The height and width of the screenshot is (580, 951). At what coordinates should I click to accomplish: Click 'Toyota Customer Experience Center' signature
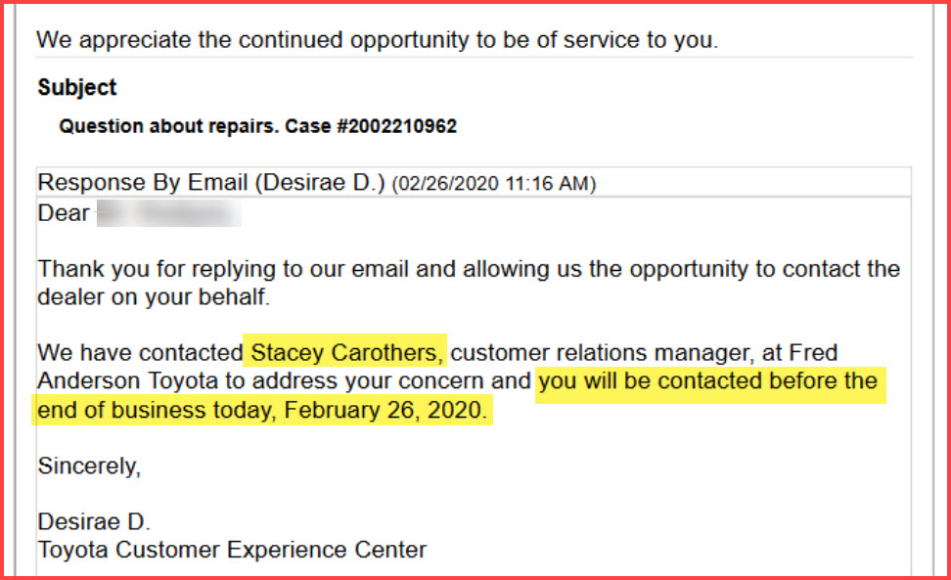(x=232, y=551)
